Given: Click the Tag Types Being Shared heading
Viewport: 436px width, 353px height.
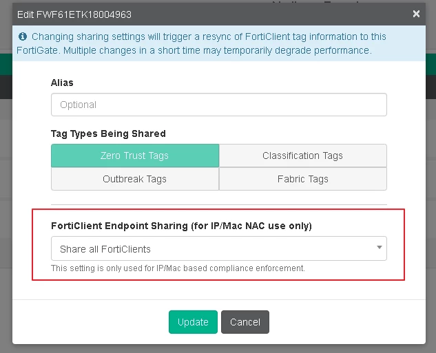Looking at the screenshot, I should click(x=108, y=133).
